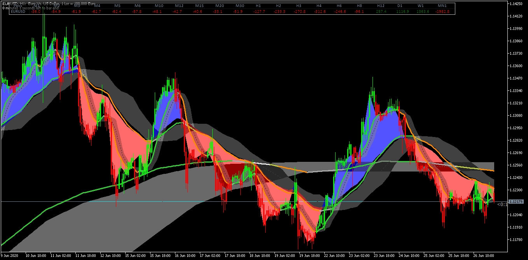Click the 1.13990 price scale label

[x=515, y=29]
